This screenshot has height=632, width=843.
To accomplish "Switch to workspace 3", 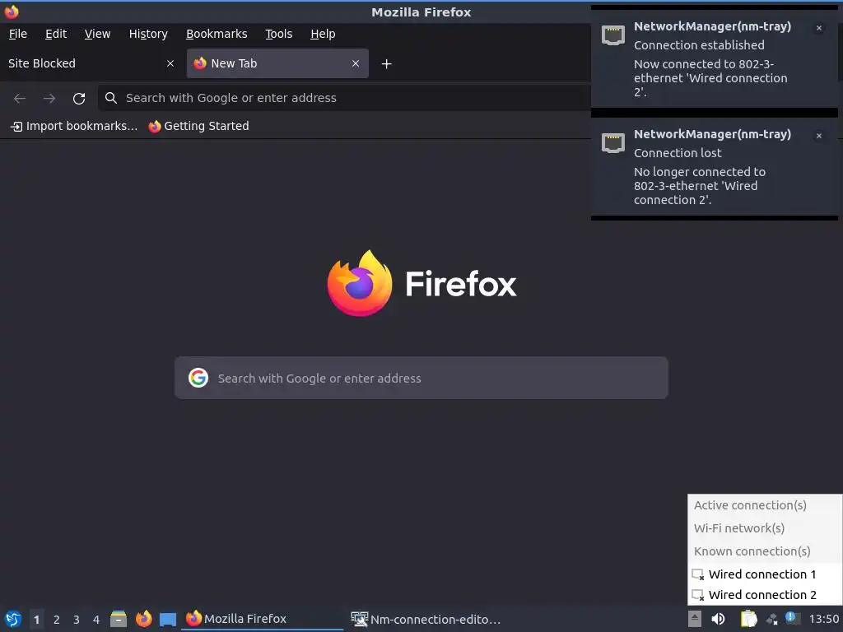I will 77,620.
